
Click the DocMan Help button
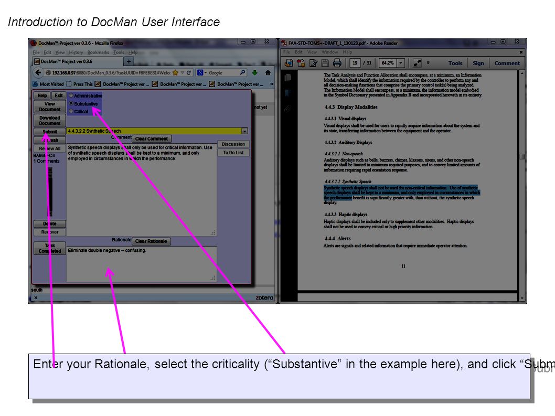(42, 95)
